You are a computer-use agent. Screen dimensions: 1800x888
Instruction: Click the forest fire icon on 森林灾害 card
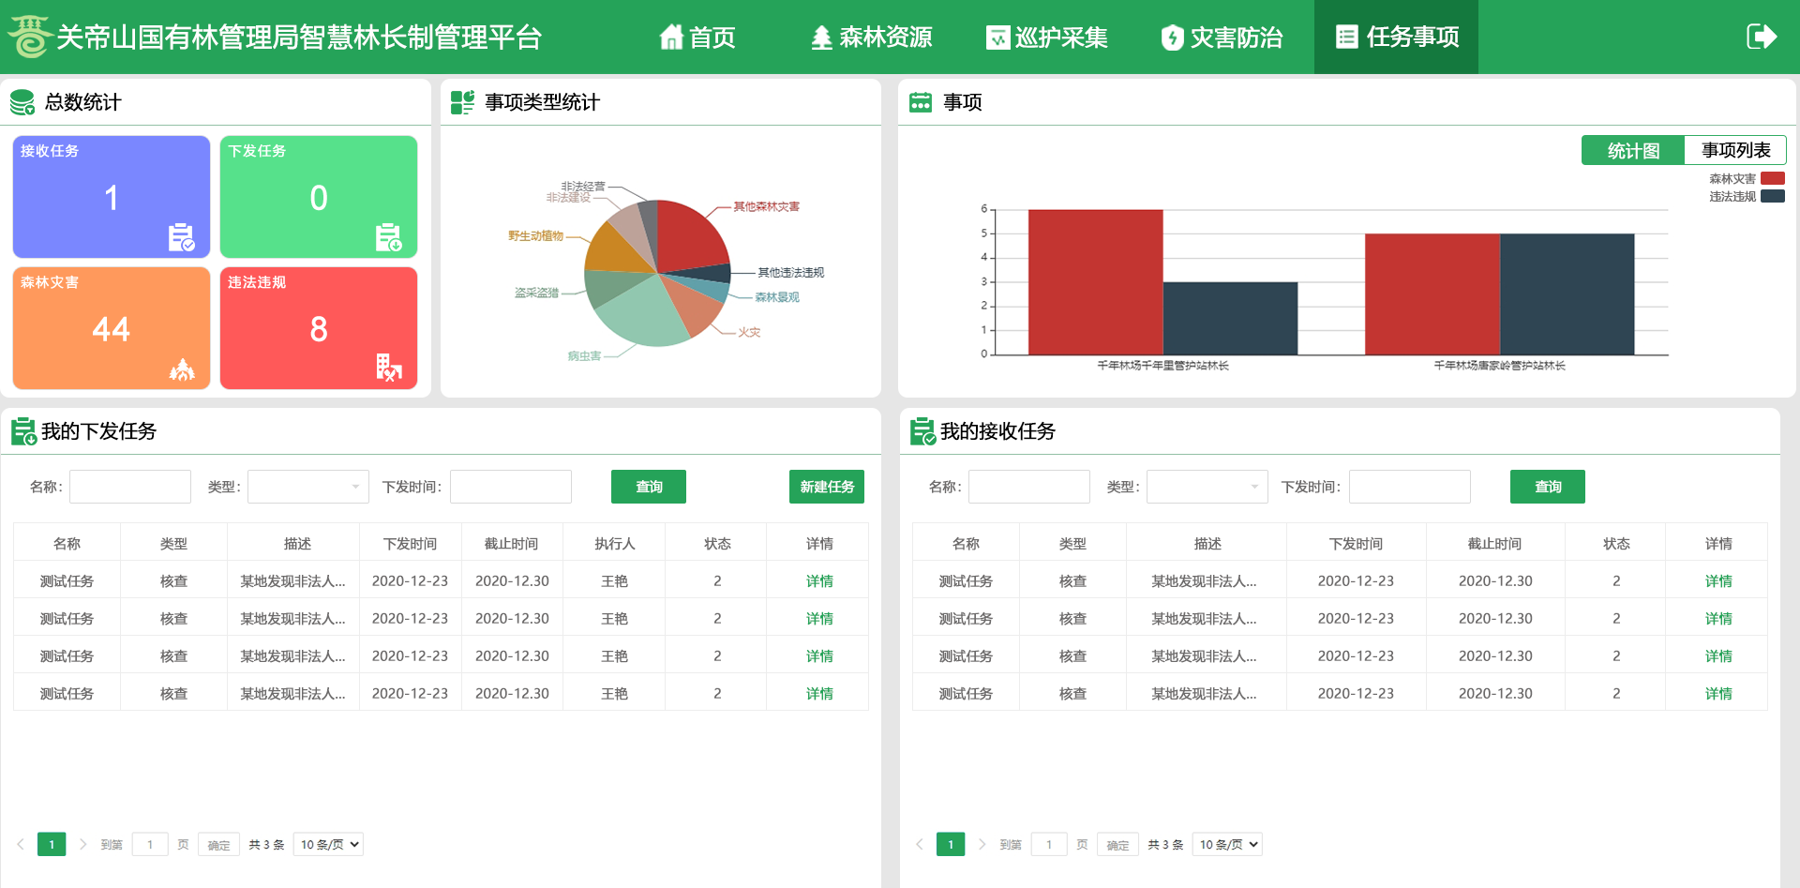[x=181, y=369]
